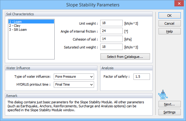Open the Settings button

tap(170, 112)
